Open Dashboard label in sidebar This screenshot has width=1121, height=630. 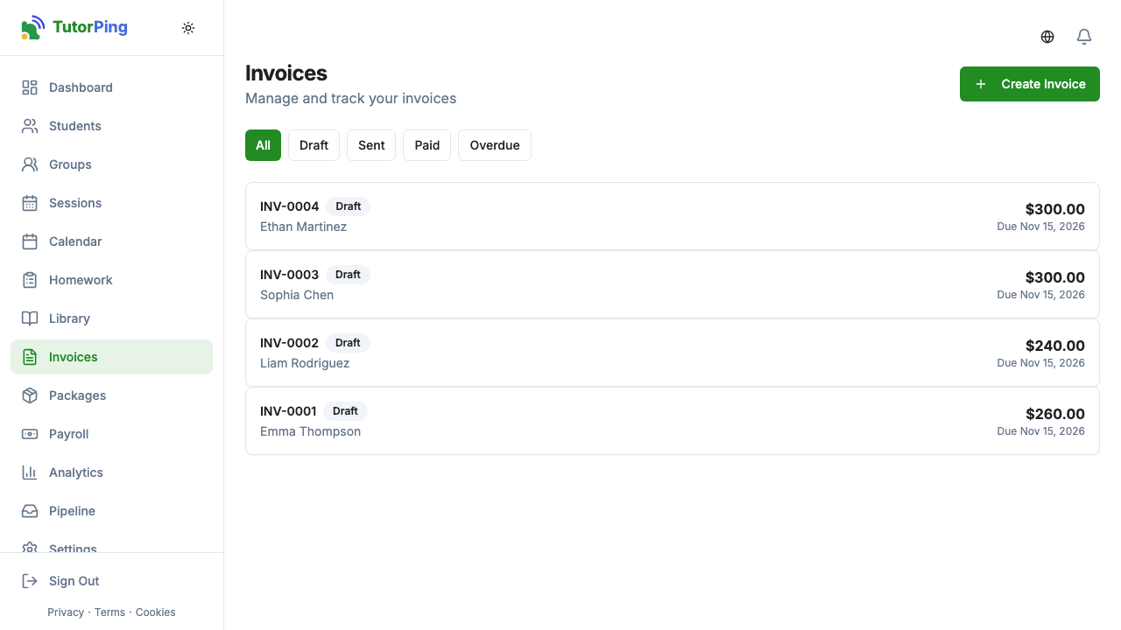point(81,87)
